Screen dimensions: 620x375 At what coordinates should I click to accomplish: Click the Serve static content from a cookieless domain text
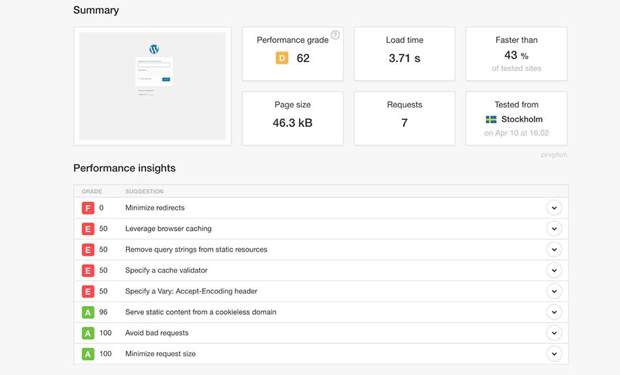[x=200, y=312]
